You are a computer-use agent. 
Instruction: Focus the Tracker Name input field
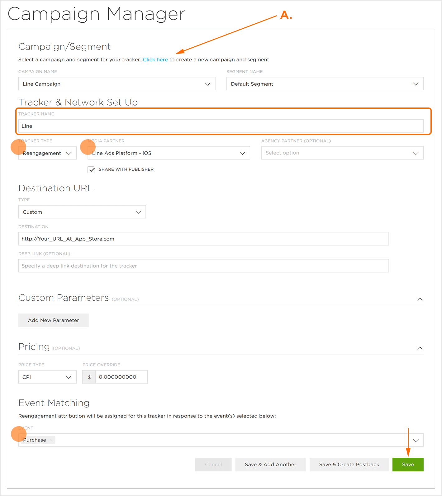click(x=221, y=126)
